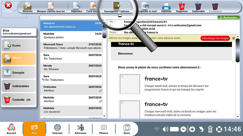Click the lifebuoy help icon

point(219,129)
